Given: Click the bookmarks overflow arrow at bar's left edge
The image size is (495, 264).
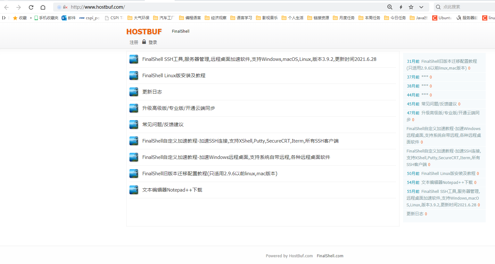Looking at the screenshot, I should (x=4, y=18).
